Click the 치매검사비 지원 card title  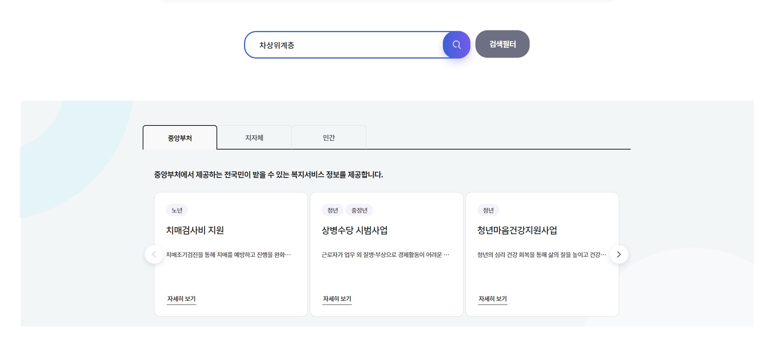(x=195, y=230)
